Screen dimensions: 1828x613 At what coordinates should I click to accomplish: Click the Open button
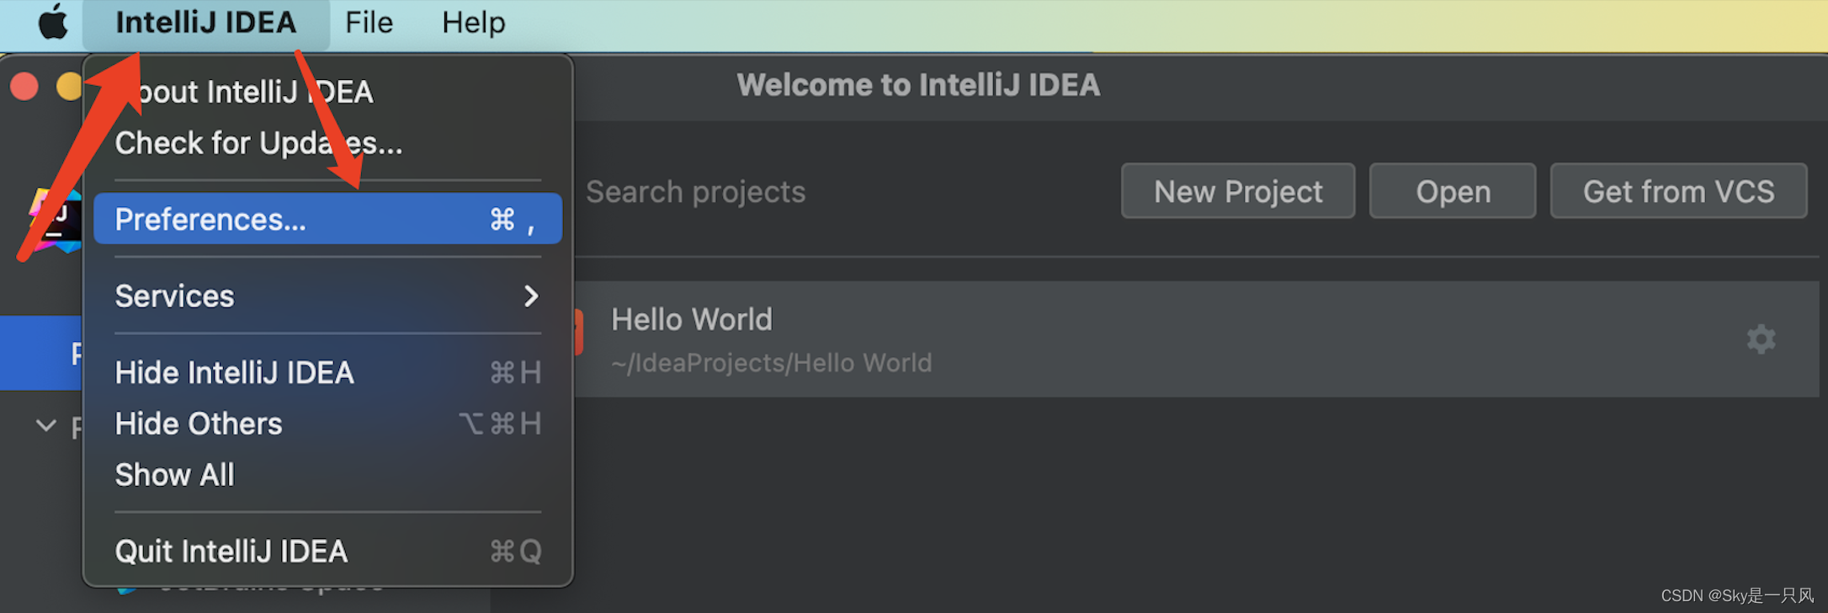tap(1453, 192)
